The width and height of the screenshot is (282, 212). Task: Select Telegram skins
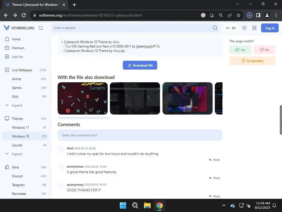pyautogui.click(x=25, y=185)
